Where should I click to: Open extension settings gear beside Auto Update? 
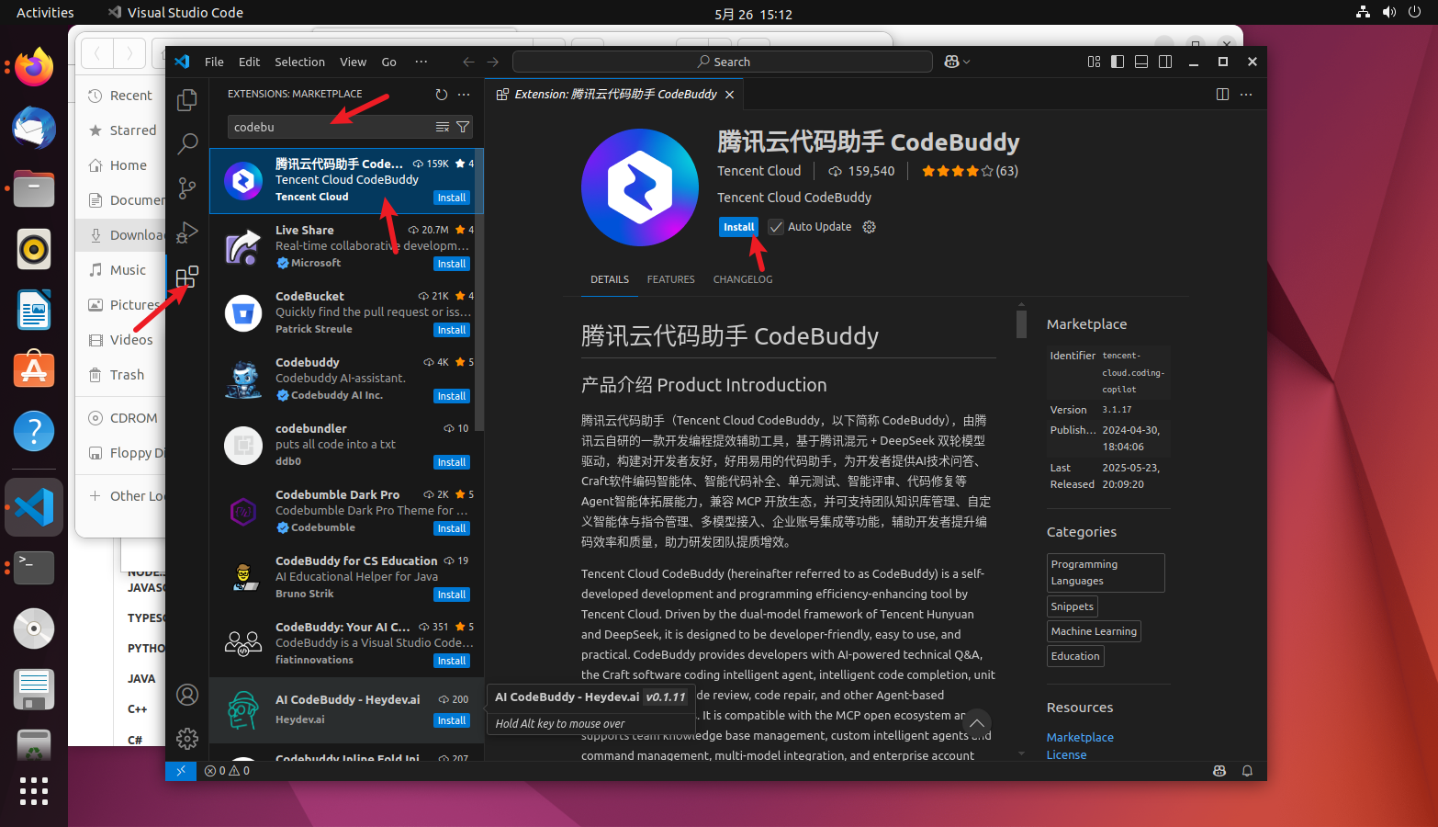(870, 227)
